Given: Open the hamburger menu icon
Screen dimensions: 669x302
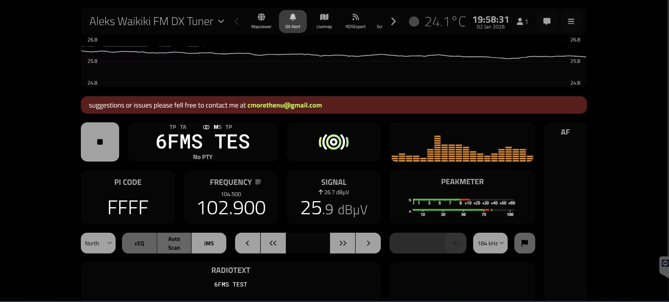Looking at the screenshot, I should [571, 21].
